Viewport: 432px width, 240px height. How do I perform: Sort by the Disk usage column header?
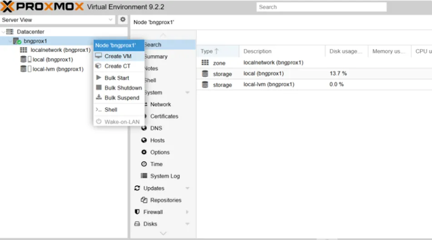(346, 51)
